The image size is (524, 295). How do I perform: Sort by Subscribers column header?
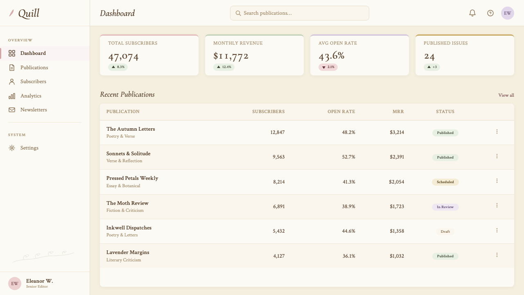(x=268, y=111)
